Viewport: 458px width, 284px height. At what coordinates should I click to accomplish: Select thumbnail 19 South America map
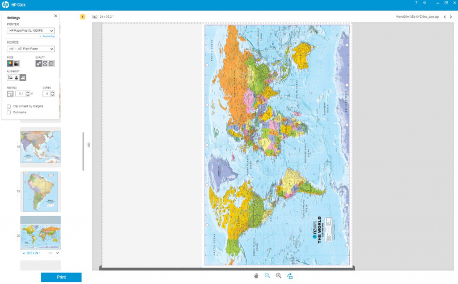coord(40,191)
